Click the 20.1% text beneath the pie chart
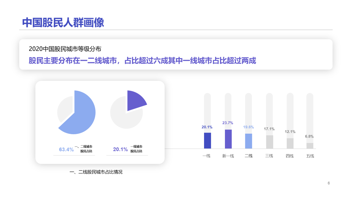Screen dimensions: 352x198 120,149
